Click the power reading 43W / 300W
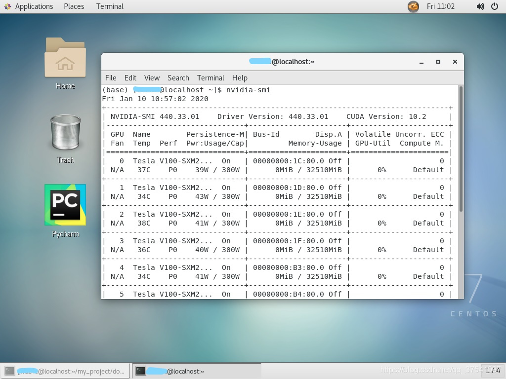The image size is (506, 379). click(x=217, y=196)
